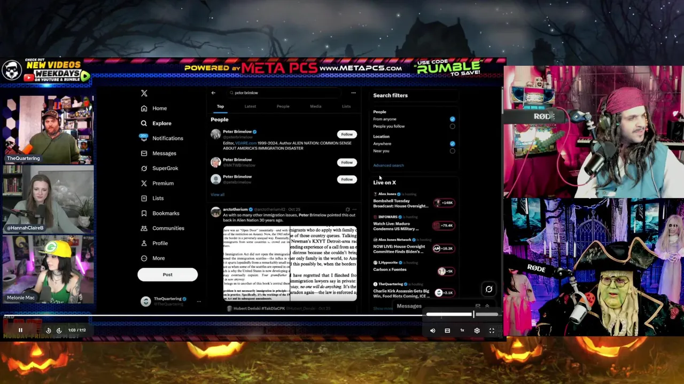Switch to the Lists tab
Screen dimensions: 684x384
click(x=346, y=106)
